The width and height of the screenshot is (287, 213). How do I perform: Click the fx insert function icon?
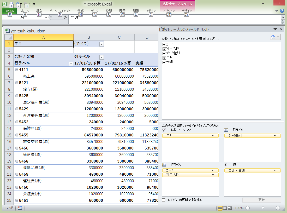click(65, 17)
